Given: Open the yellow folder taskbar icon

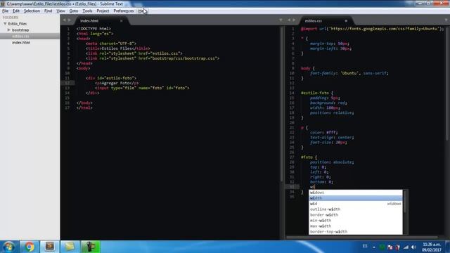Looking at the screenshot, I should (70, 247).
